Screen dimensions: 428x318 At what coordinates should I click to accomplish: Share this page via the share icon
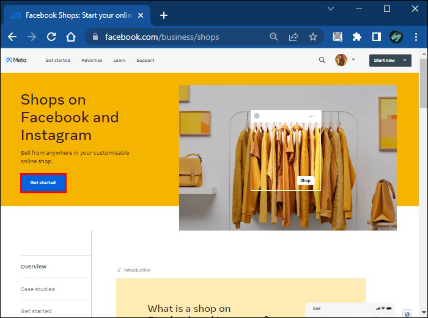[x=293, y=37]
